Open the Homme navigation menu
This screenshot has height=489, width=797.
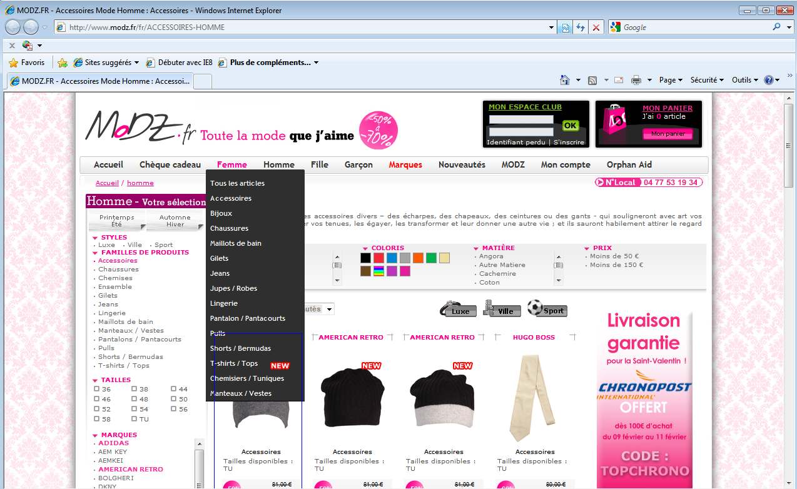point(279,165)
